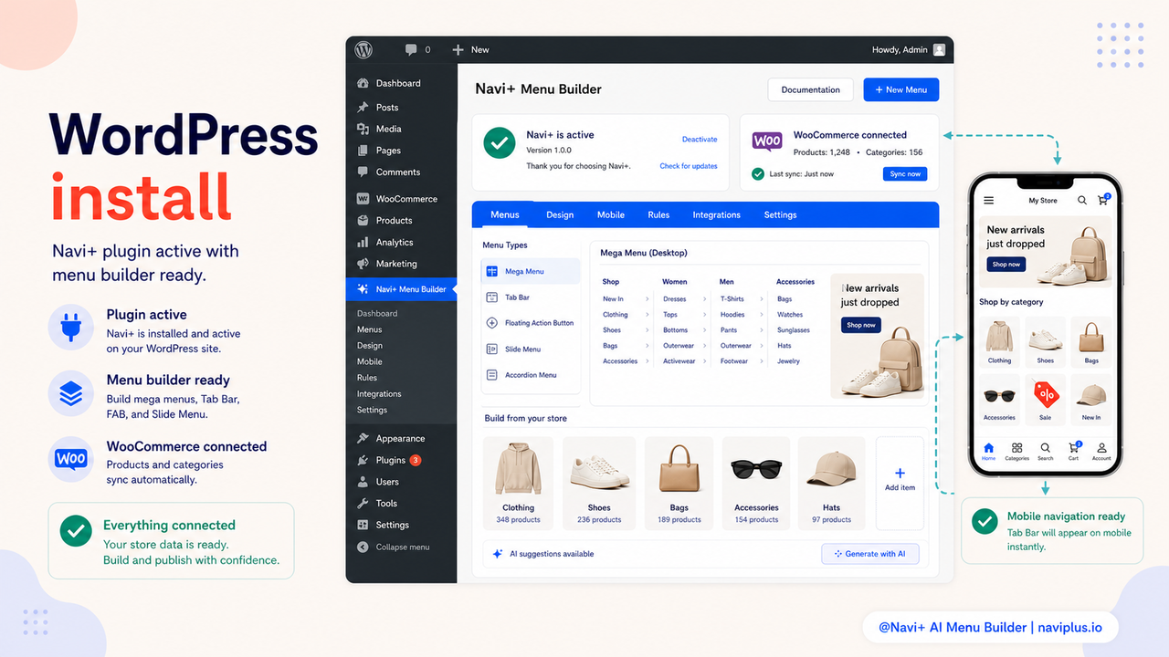Open Menus submenu under Navi+ Menu Builder

[x=370, y=329]
